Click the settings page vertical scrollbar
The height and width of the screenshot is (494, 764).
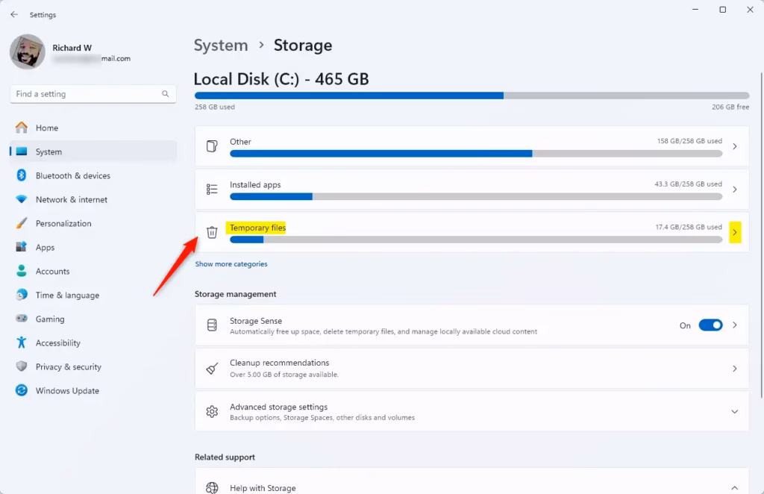tap(761, 235)
